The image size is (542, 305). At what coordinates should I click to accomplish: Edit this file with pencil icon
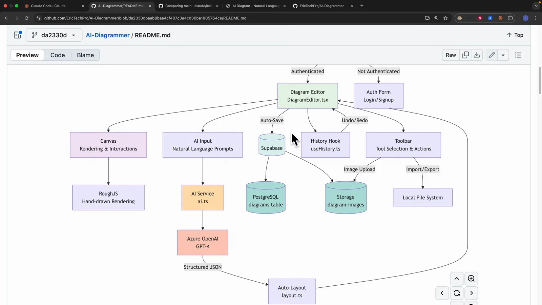pos(492,55)
